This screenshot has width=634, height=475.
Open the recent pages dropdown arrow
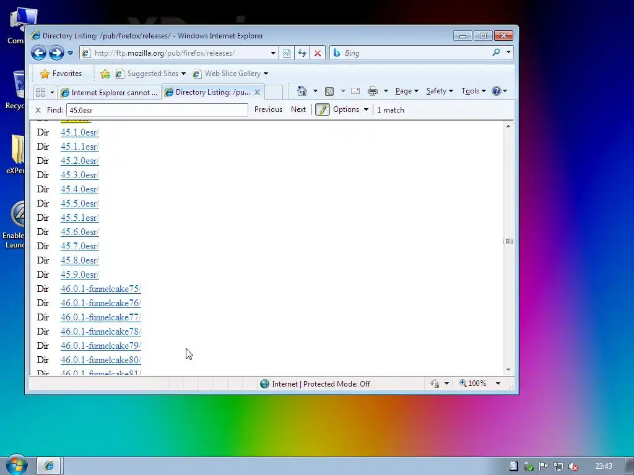click(x=71, y=53)
